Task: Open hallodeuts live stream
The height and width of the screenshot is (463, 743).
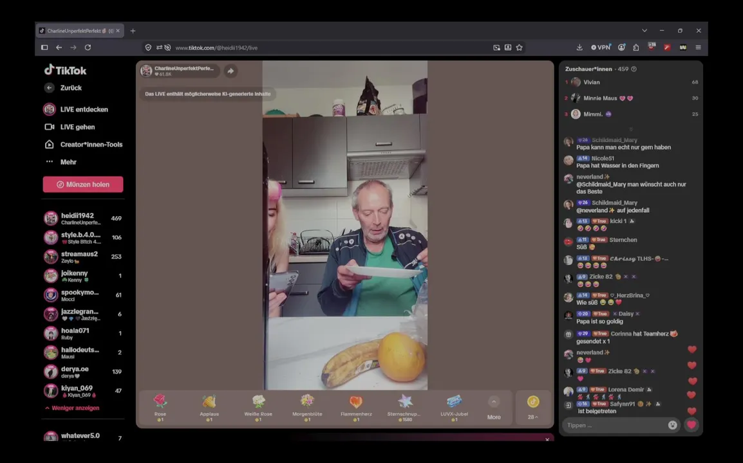Action: (83, 352)
